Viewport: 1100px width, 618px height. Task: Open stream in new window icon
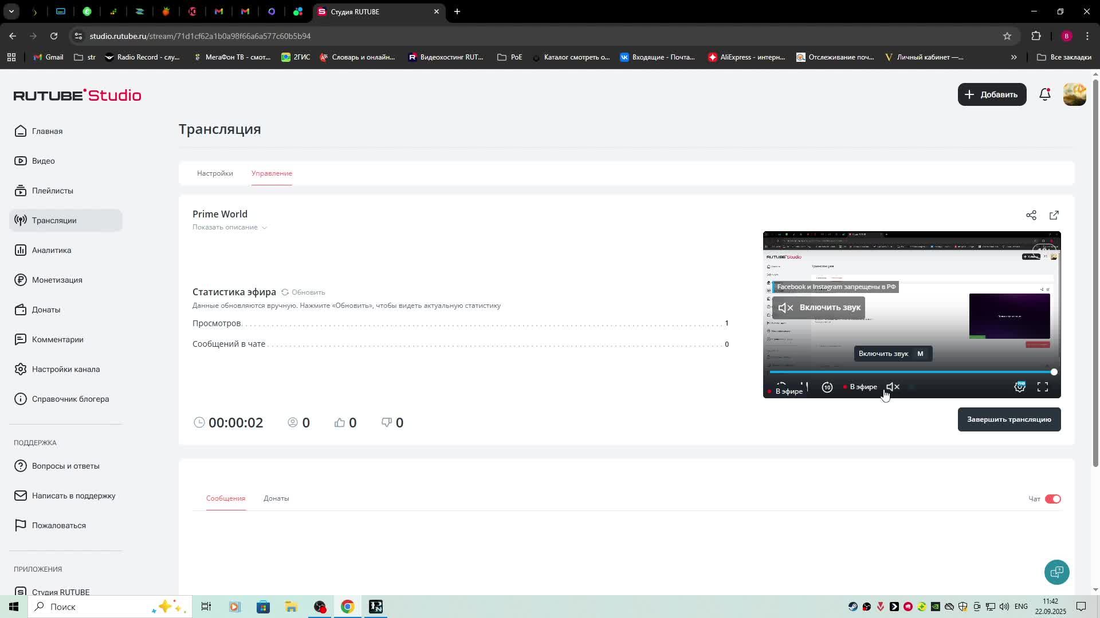click(x=1054, y=215)
